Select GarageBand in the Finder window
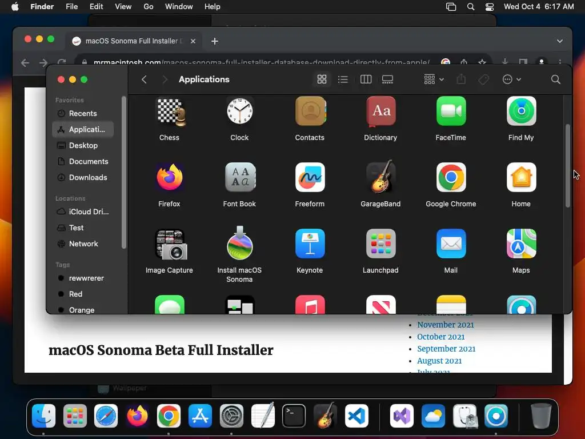This screenshot has width=585, height=439. (x=380, y=177)
